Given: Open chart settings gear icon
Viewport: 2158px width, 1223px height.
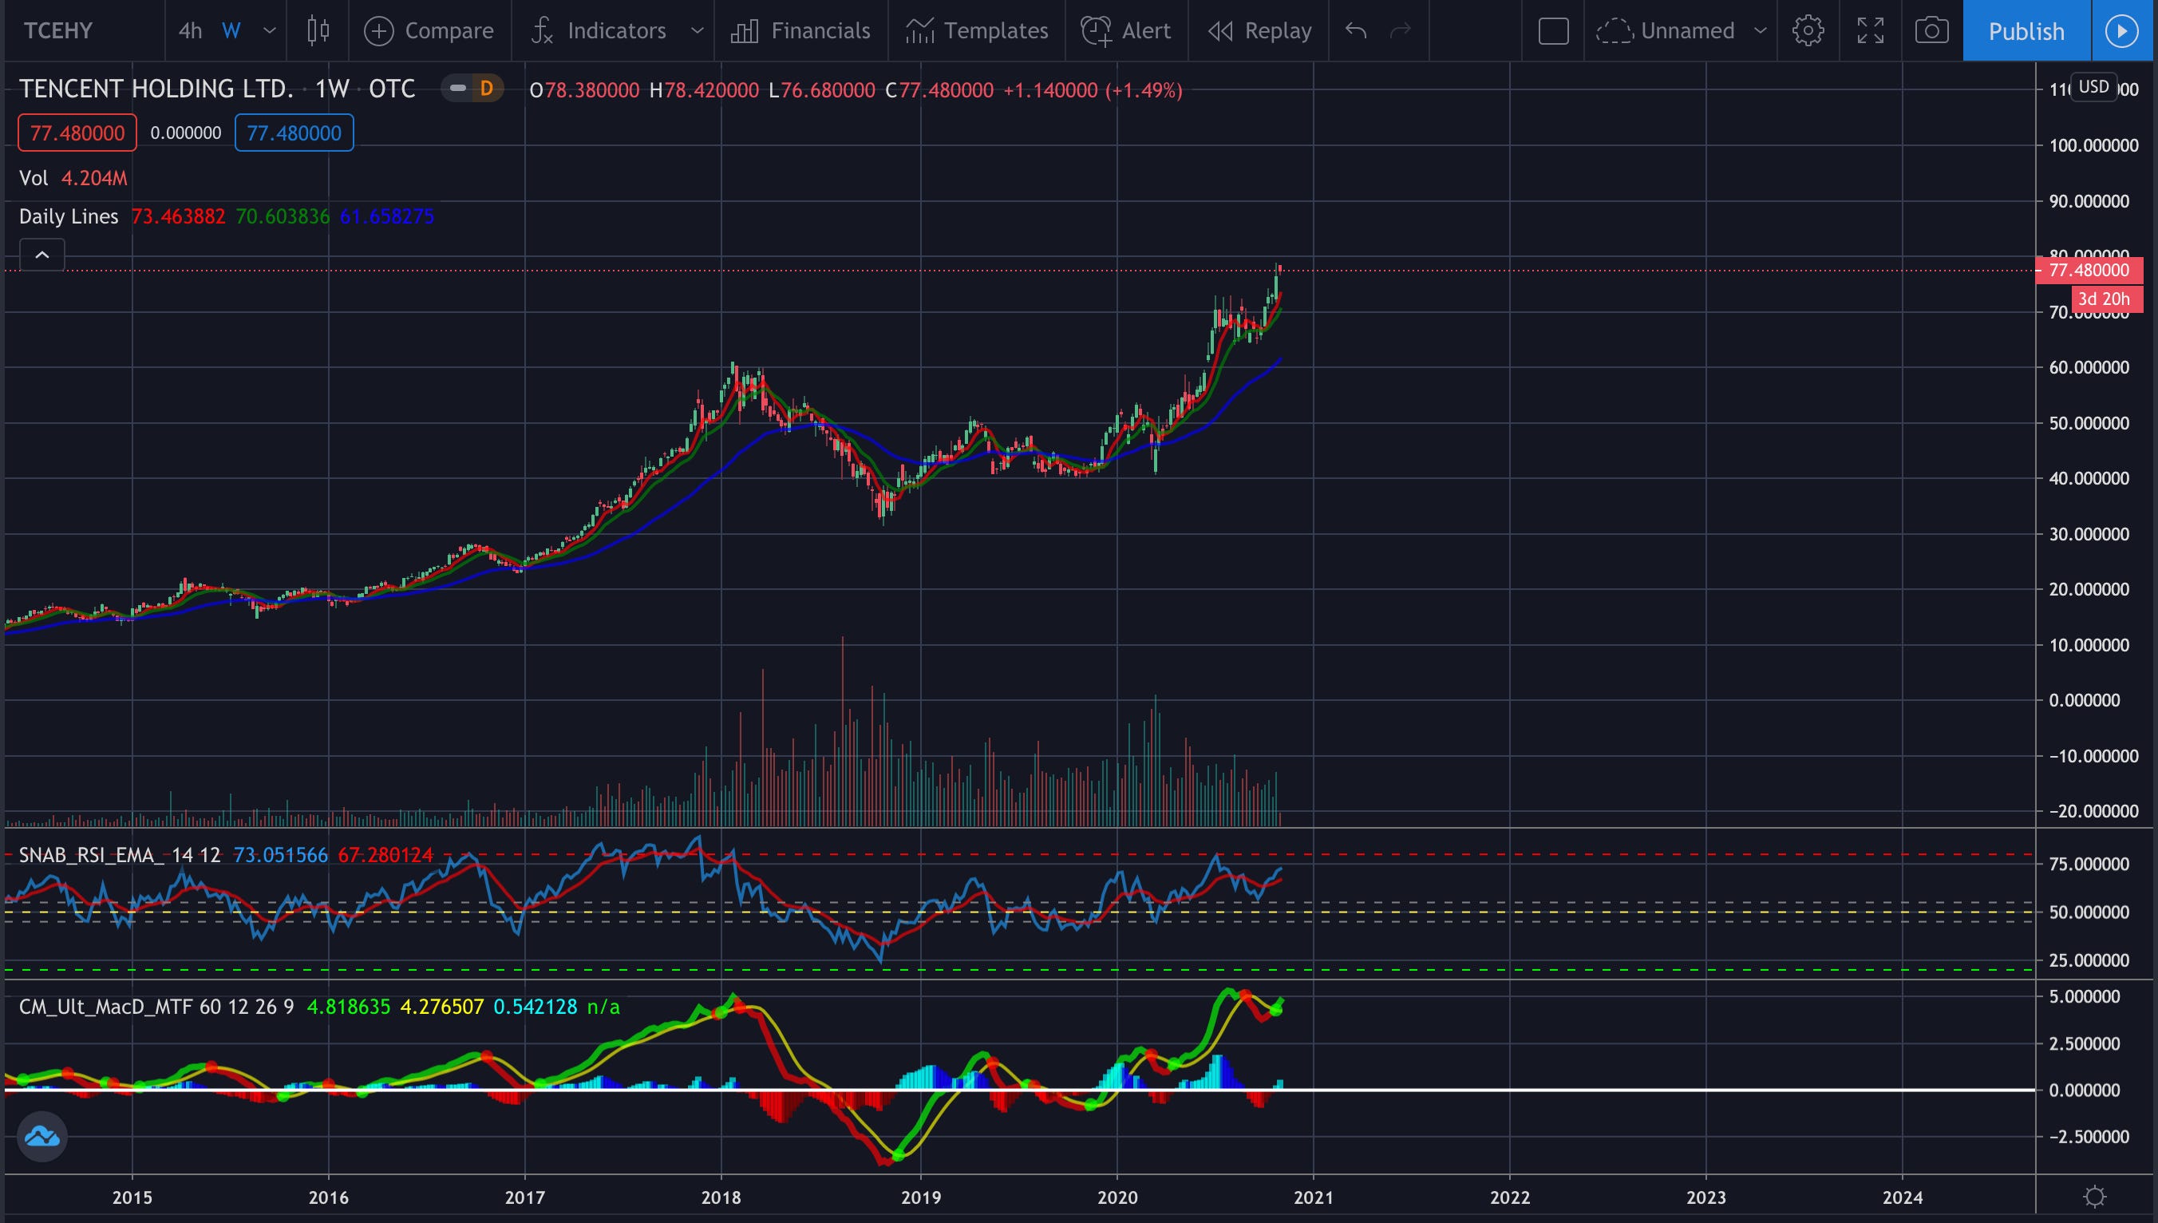Looking at the screenshot, I should pos(1807,31).
